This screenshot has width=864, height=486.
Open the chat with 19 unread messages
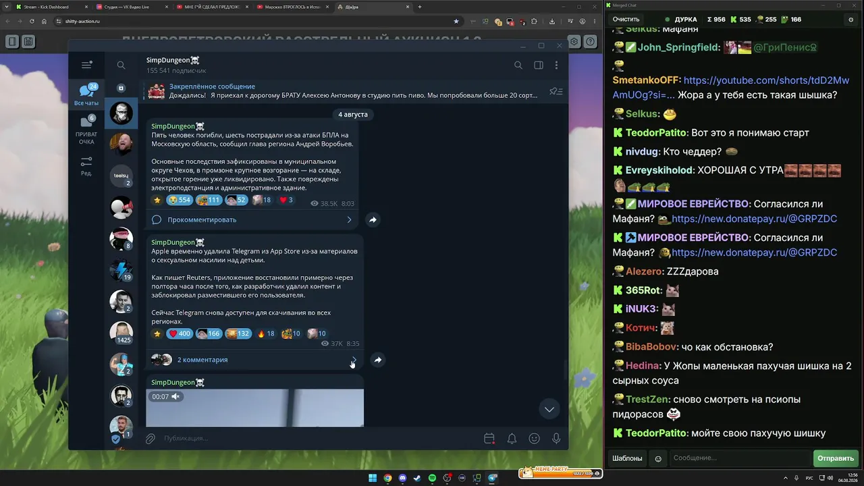point(122,270)
